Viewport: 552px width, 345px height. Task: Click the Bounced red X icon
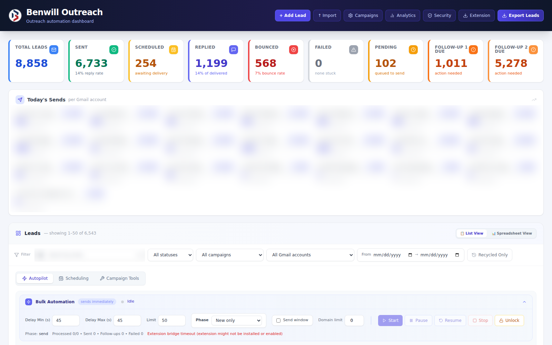click(x=294, y=50)
